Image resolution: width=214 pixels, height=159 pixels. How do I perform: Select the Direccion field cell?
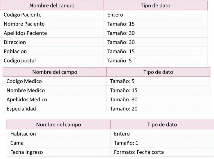click(x=52, y=42)
